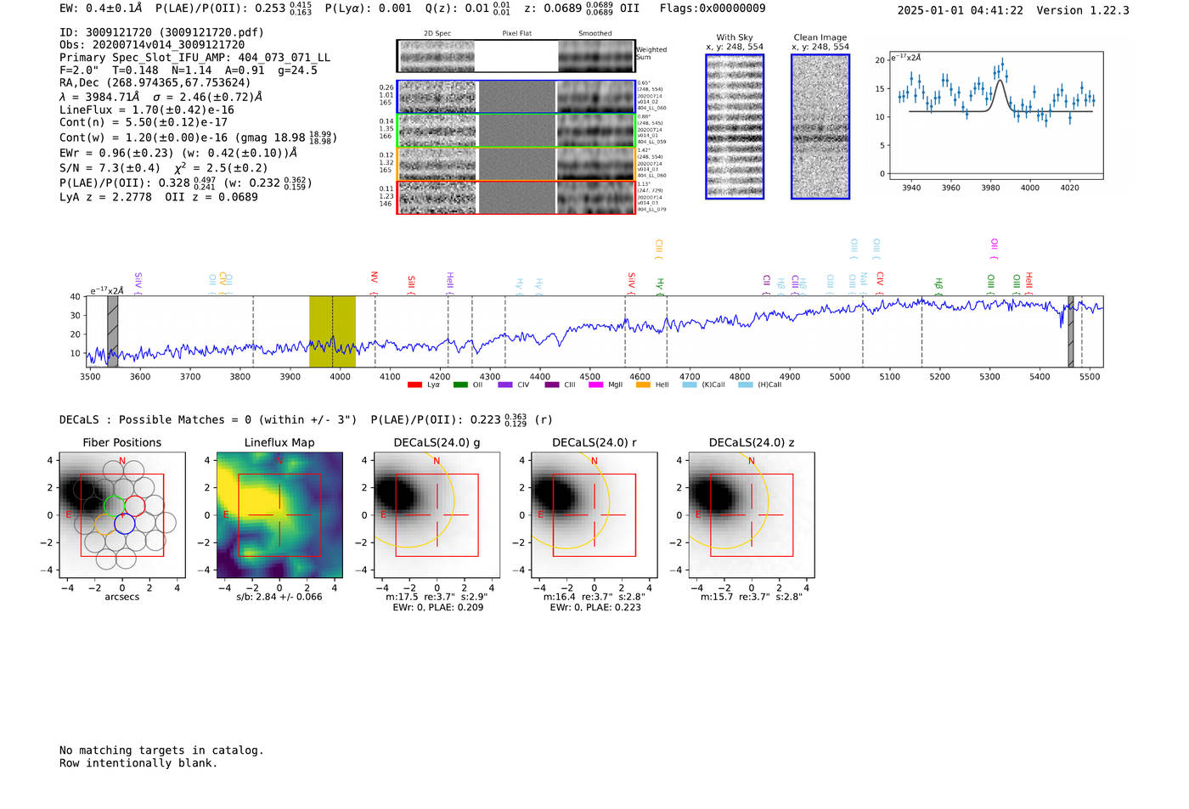Click the red Lyα legend swatch
The width and height of the screenshot is (1189, 809).
[x=414, y=385]
